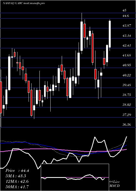Click the 44.6 price axis label
136x191 pixels.
pyautogui.click(x=126, y=16)
